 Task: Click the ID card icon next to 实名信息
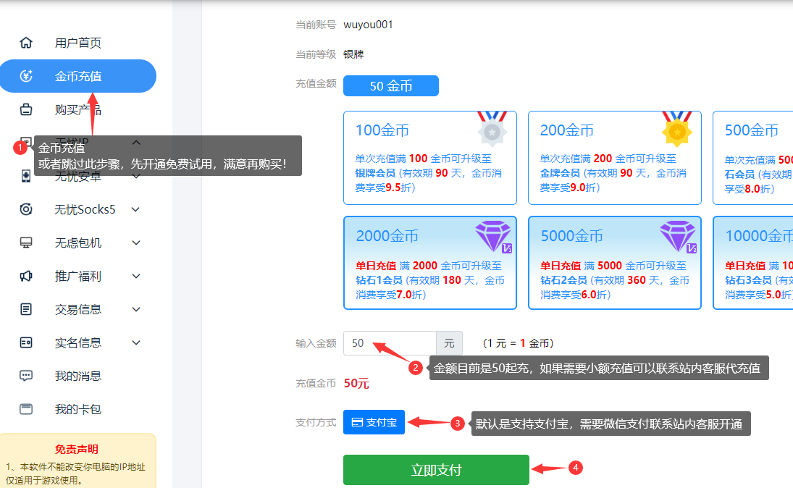26,342
